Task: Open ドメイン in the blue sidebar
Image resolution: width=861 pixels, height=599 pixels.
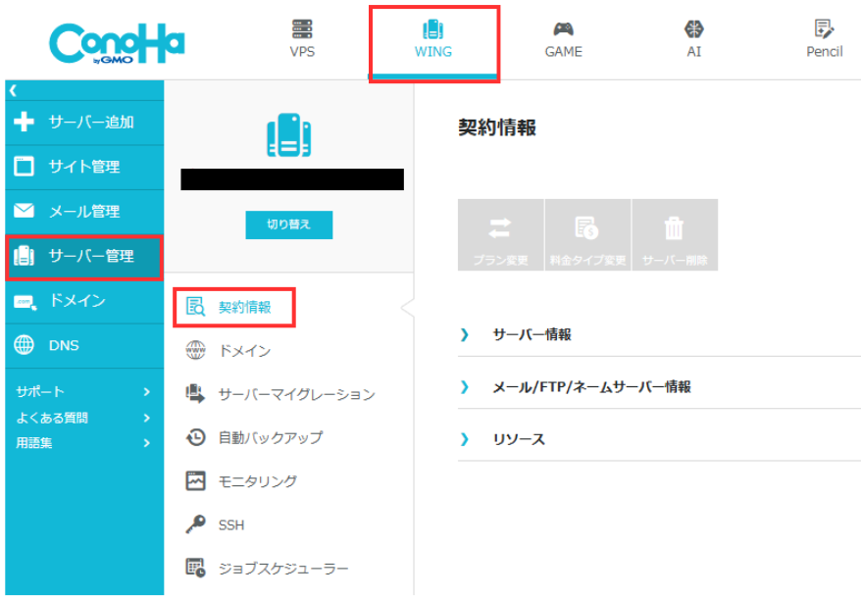Action: point(83,301)
